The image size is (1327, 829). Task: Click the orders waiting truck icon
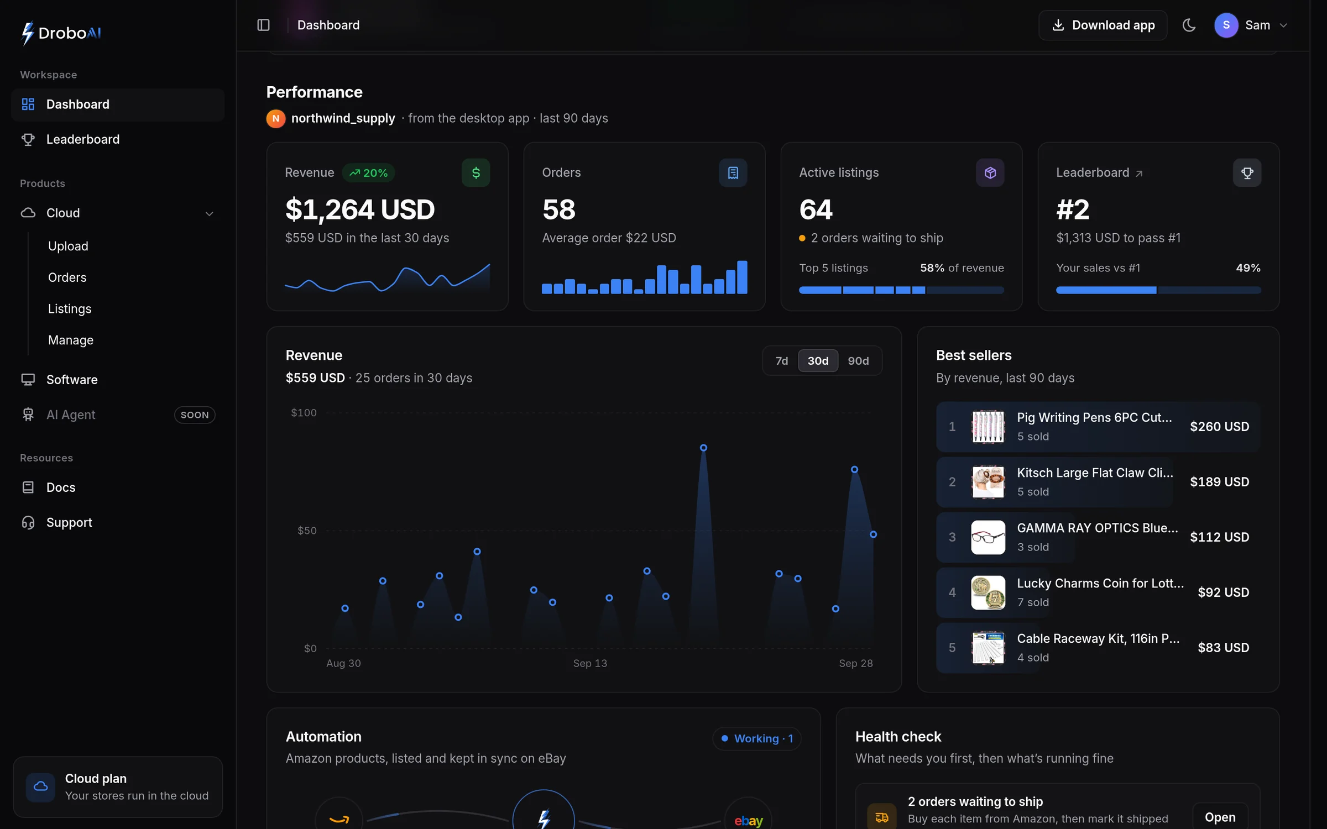[881, 817]
